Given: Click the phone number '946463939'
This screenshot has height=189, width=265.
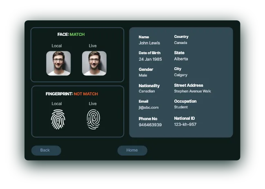Looking at the screenshot, I should (150, 125).
